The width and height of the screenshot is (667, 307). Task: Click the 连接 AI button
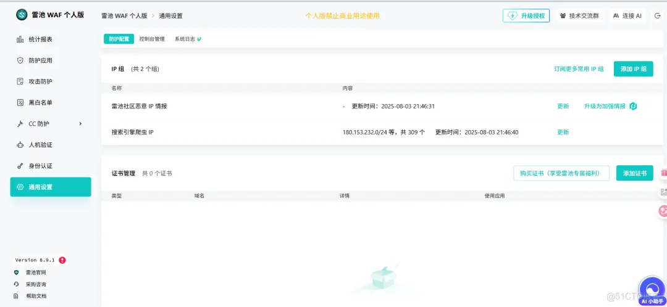coord(627,15)
